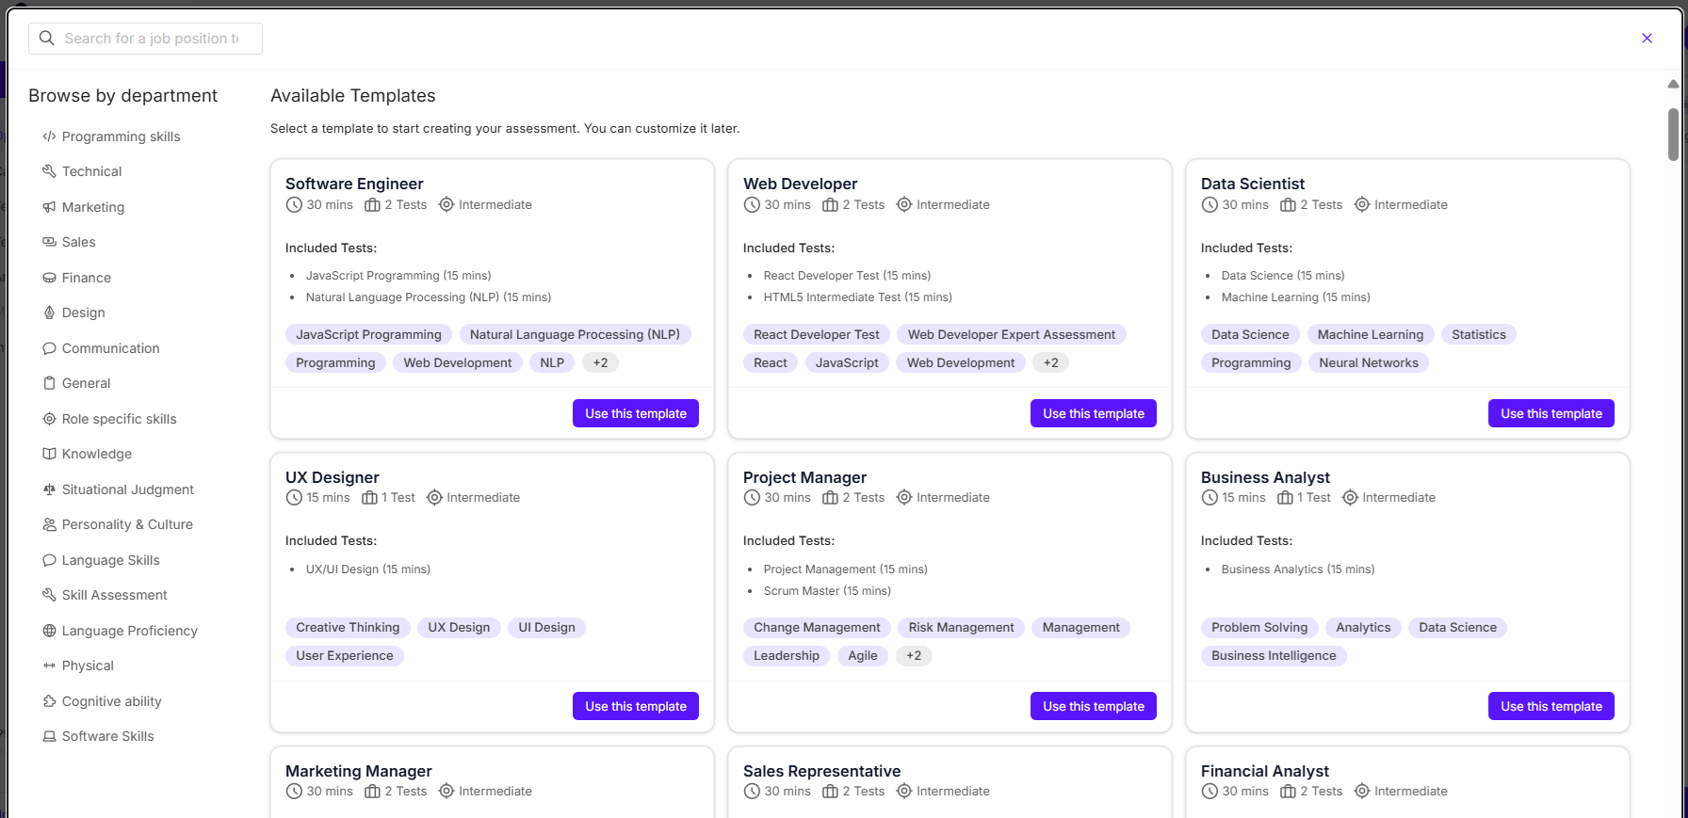Click the vertical scrollbar thumb
This screenshot has width=1688, height=818.
(x=1673, y=134)
